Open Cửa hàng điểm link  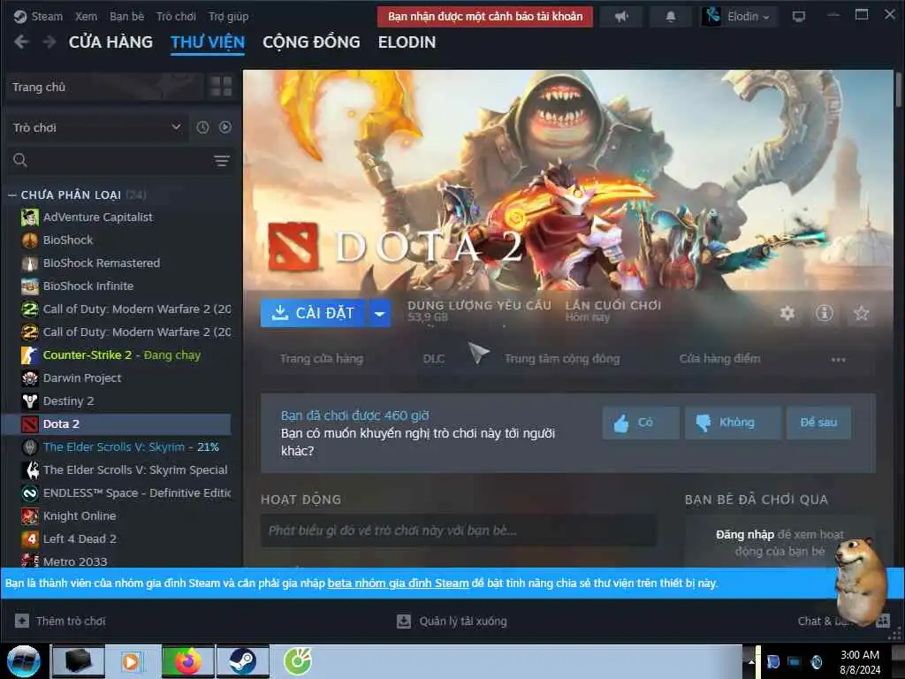(x=719, y=359)
